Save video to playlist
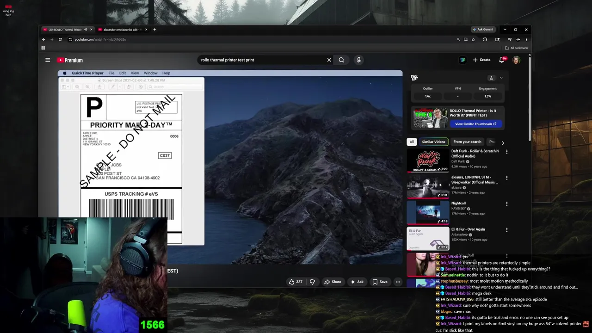 380,282
